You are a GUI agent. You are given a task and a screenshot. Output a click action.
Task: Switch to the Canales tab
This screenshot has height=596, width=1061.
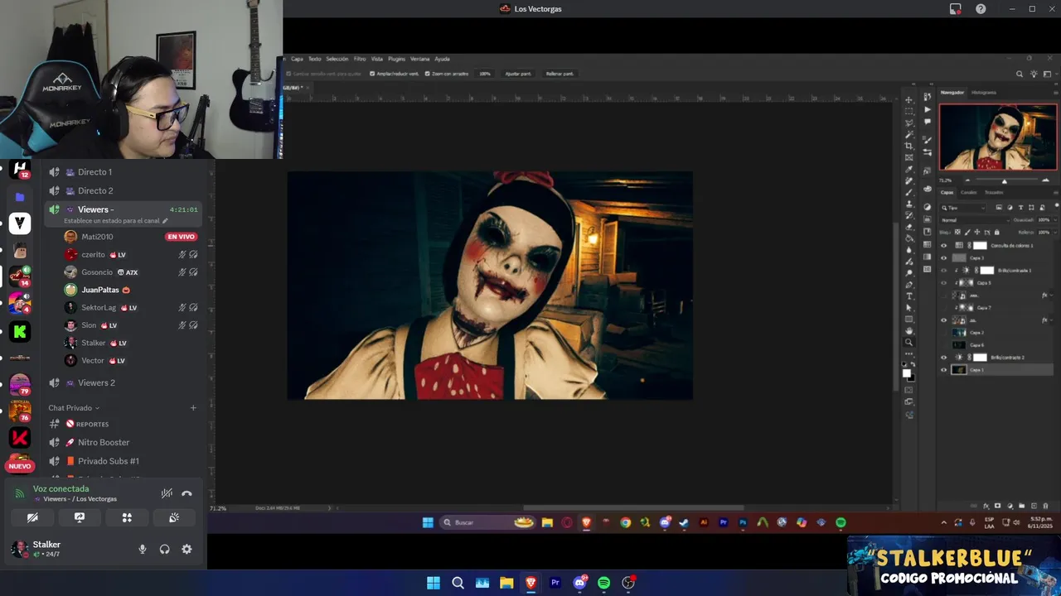pos(969,192)
